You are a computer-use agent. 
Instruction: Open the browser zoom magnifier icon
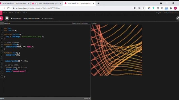pyautogui.click(x=139, y=8)
